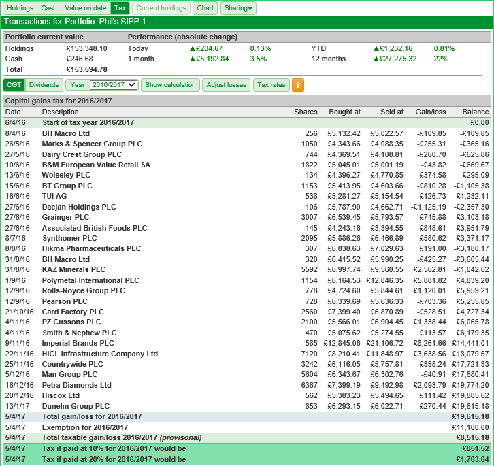Click the Total taxable gain/loss provisional row
Viewport: 494px width, 466px height.
[247, 437]
